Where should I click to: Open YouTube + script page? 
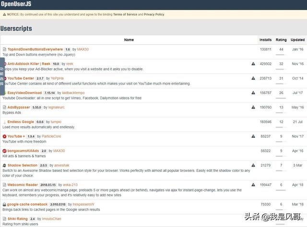[16, 136]
